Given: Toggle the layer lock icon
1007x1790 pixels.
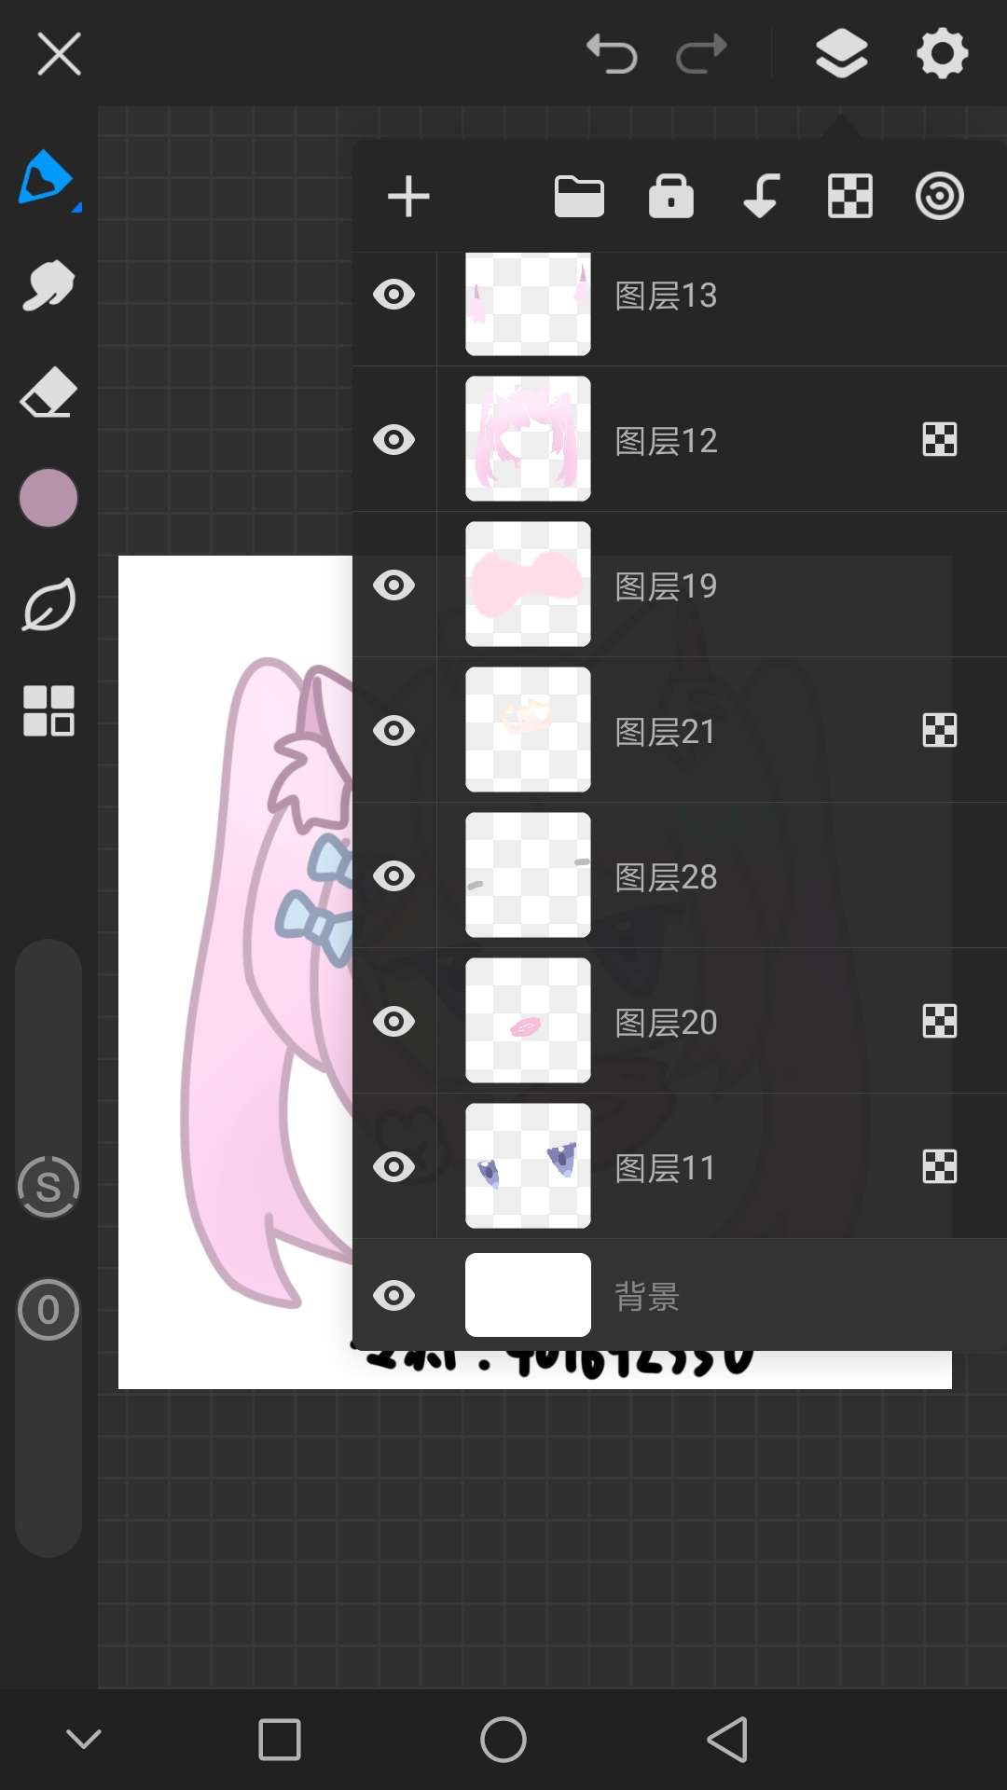Looking at the screenshot, I should point(671,196).
